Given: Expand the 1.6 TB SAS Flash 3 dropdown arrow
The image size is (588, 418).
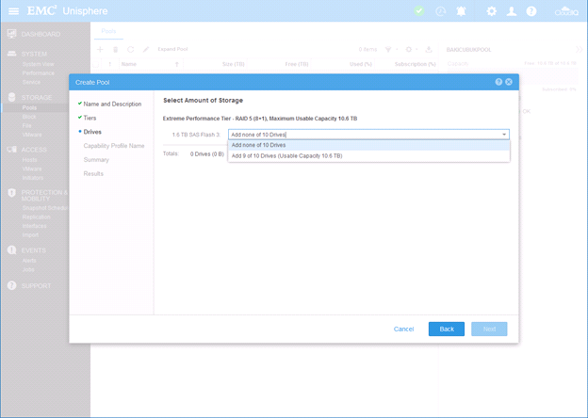Looking at the screenshot, I should (x=503, y=135).
